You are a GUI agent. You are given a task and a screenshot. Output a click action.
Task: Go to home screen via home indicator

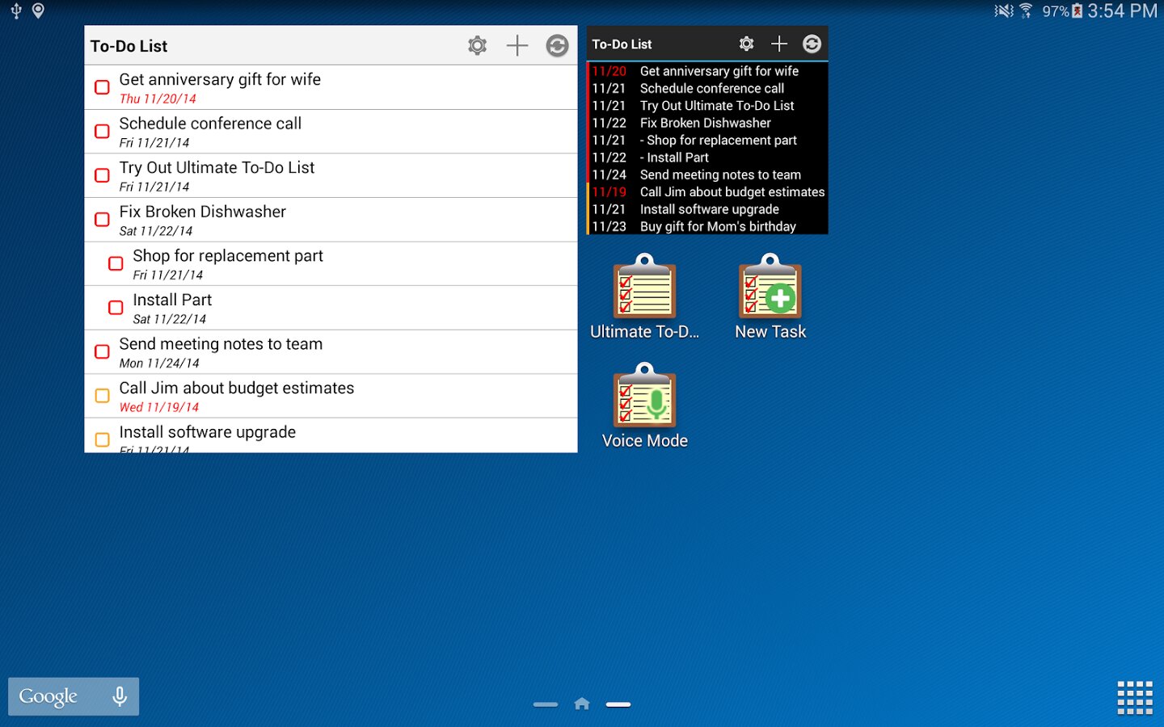click(x=582, y=704)
